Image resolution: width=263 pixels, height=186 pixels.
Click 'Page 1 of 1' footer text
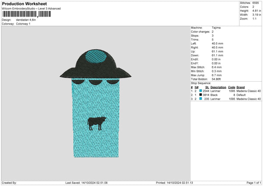click(x=254, y=183)
